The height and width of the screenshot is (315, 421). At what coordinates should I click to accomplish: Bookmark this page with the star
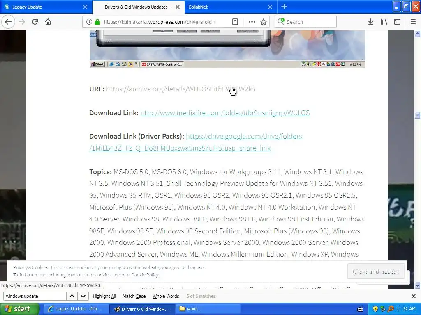pos(264,22)
